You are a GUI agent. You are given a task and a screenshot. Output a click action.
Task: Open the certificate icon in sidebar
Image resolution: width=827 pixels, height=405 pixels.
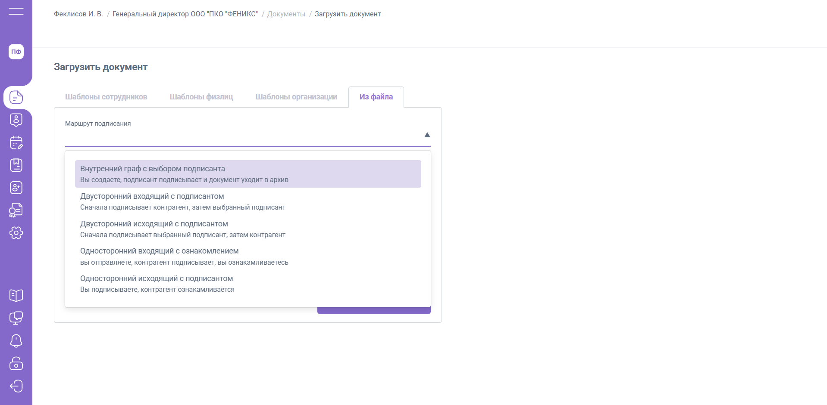pos(16,210)
